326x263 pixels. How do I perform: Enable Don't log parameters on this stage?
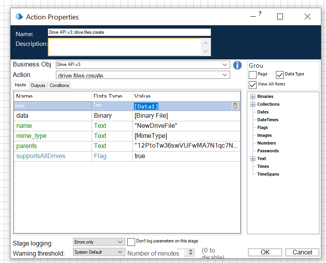(x=131, y=242)
